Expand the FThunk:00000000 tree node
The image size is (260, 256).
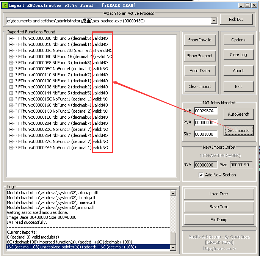point(11,38)
